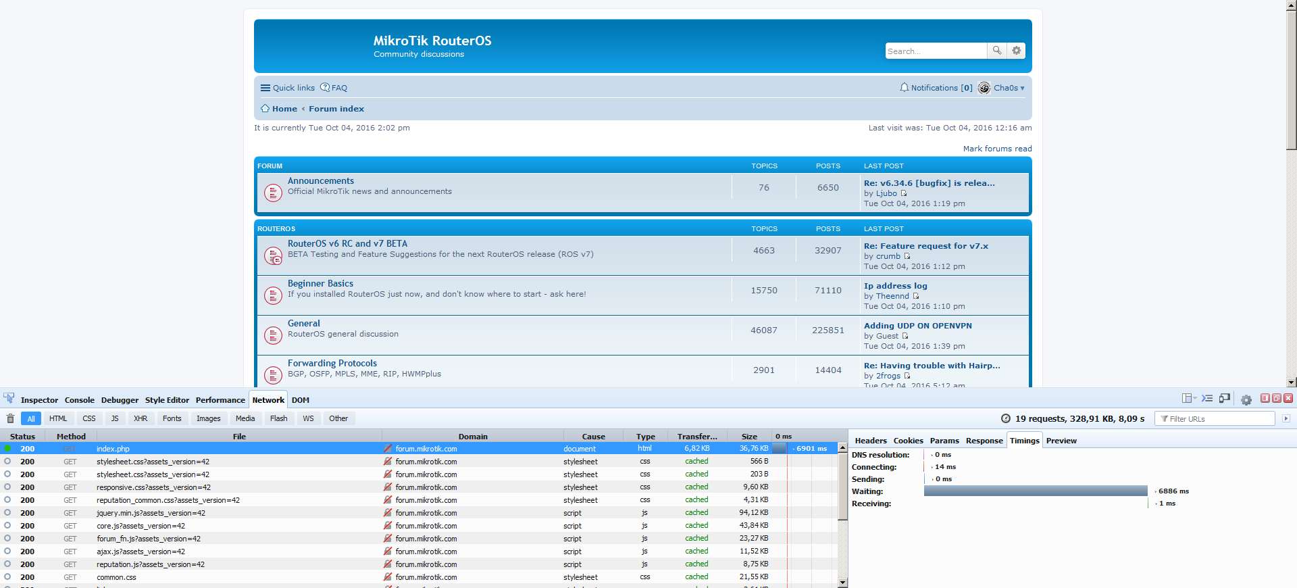Open the Forwarding Protocols forum link
This screenshot has width=1297, height=588.
point(332,364)
